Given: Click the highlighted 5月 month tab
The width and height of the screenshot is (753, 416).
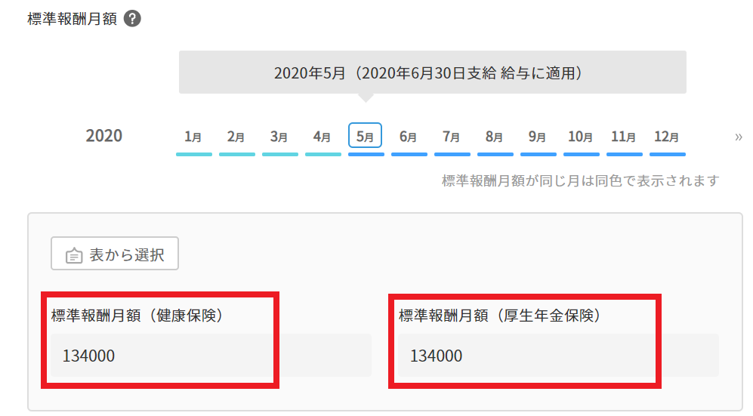Looking at the screenshot, I should [366, 137].
